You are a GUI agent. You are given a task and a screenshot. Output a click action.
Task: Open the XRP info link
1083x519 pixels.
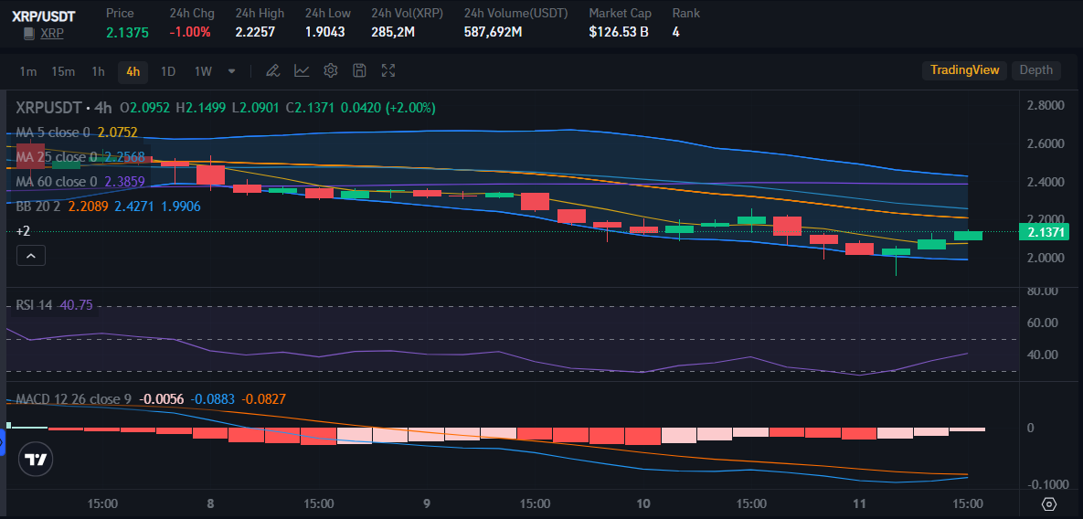click(x=52, y=33)
